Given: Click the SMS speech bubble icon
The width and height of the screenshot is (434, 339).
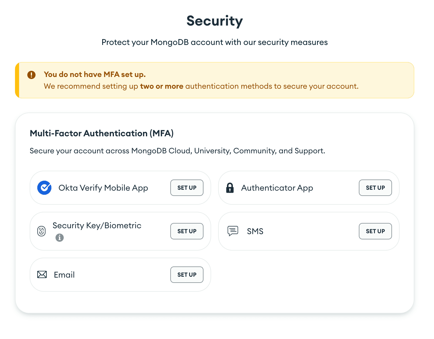Looking at the screenshot, I should click(x=233, y=231).
